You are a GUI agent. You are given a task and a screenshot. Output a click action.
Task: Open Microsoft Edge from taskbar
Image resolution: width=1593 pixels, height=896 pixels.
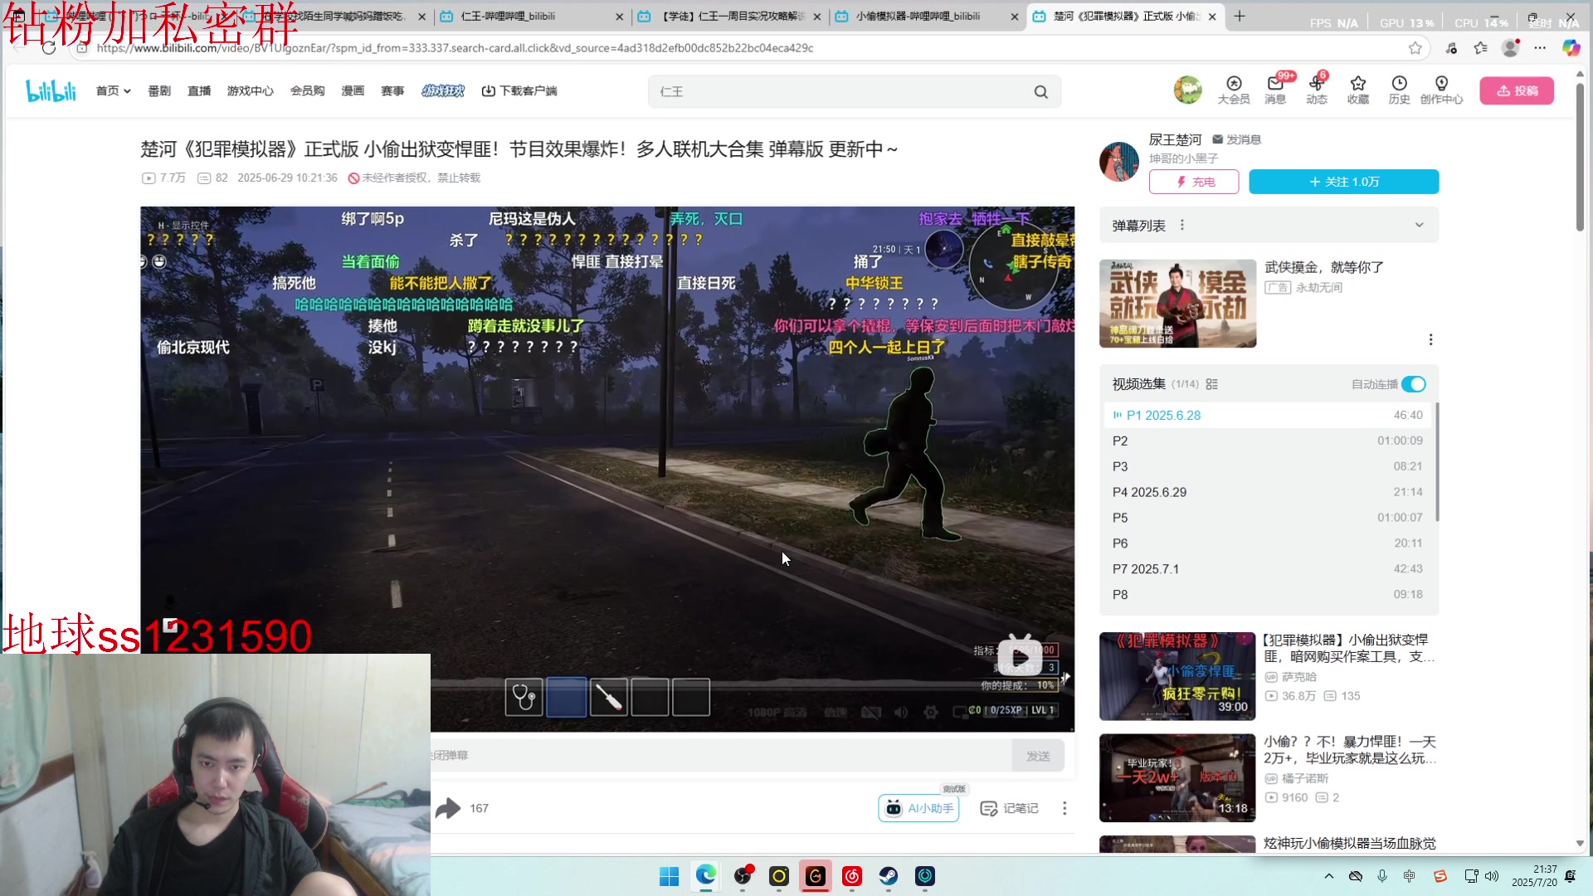tap(705, 876)
